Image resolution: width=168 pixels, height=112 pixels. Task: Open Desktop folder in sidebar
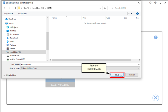11,31
